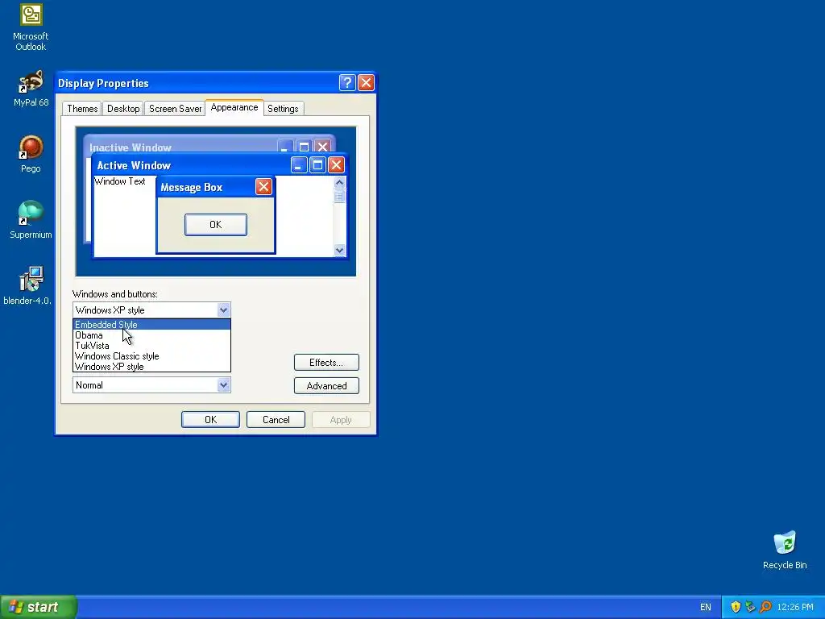Switch to the Themes tab
This screenshot has height=619, width=825.
point(82,109)
